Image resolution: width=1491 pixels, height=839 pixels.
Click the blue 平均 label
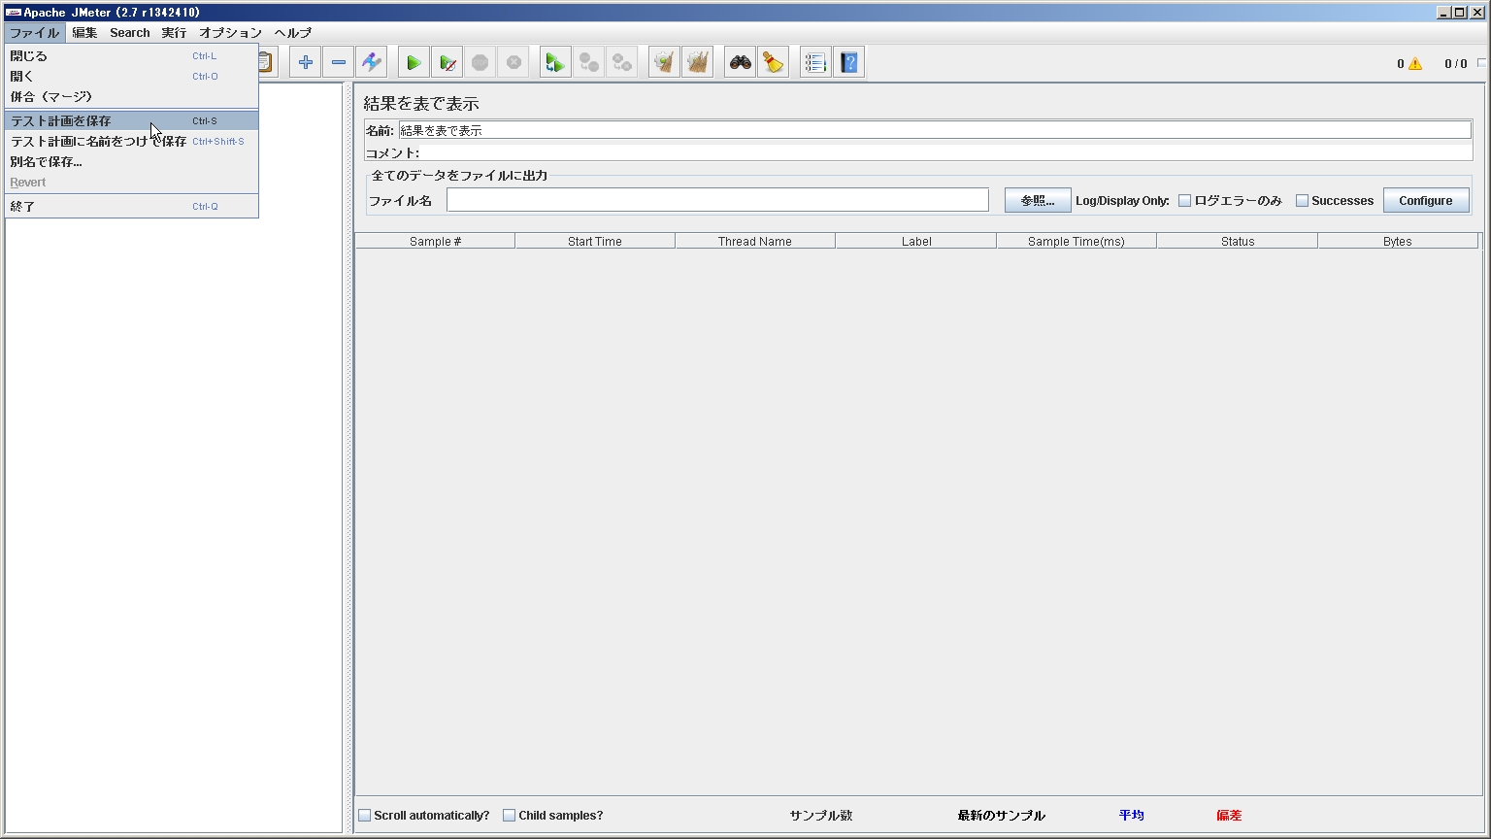[1132, 816]
